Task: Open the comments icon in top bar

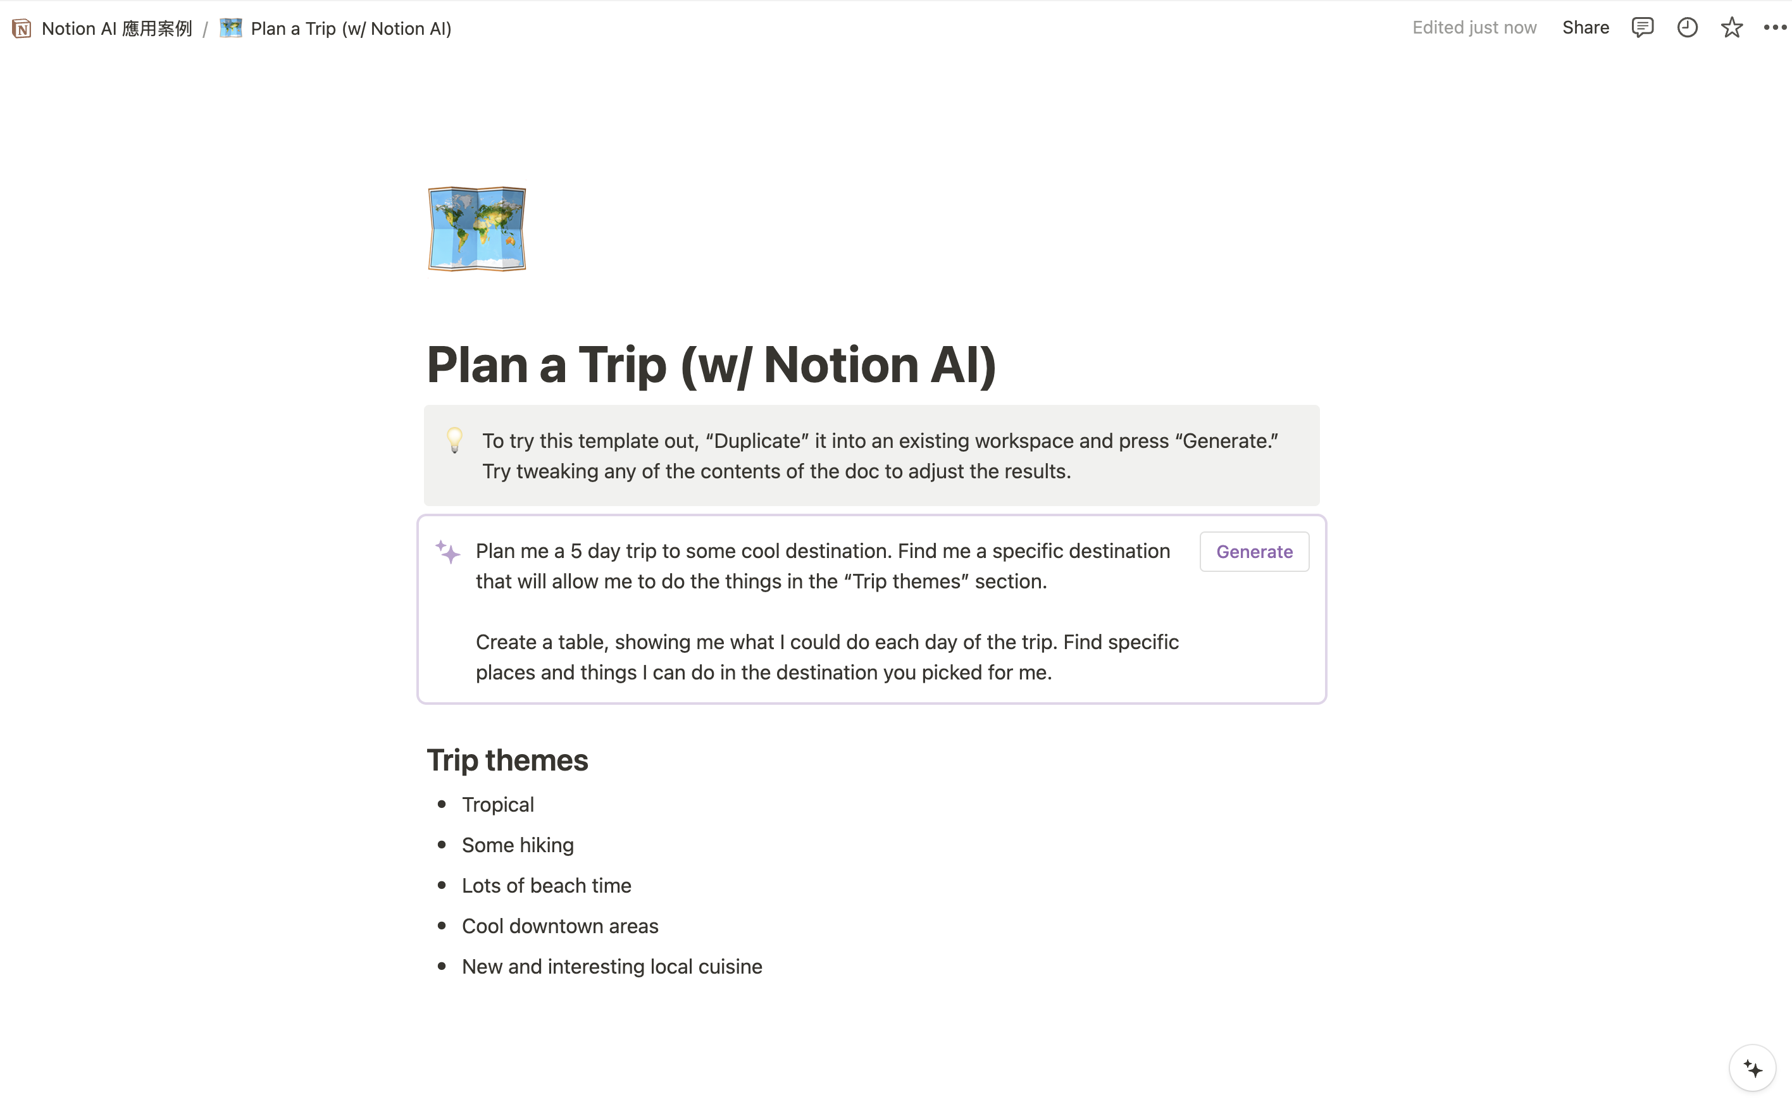Action: pyautogui.click(x=1642, y=28)
